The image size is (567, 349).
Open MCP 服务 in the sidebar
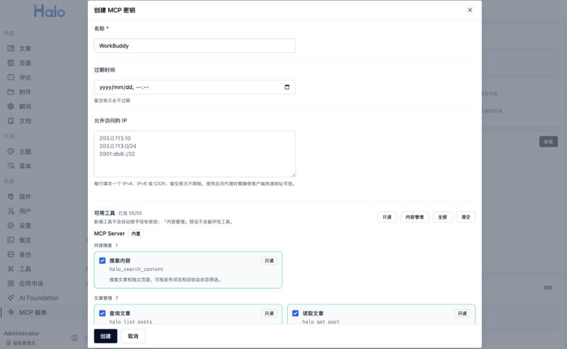32,312
